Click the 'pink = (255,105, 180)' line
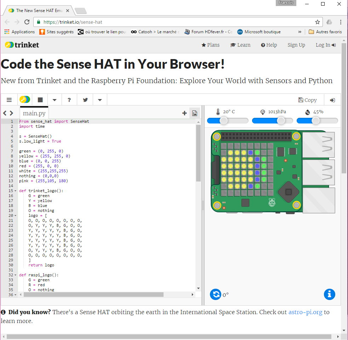The height and width of the screenshot is (340, 348). [44, 181]
